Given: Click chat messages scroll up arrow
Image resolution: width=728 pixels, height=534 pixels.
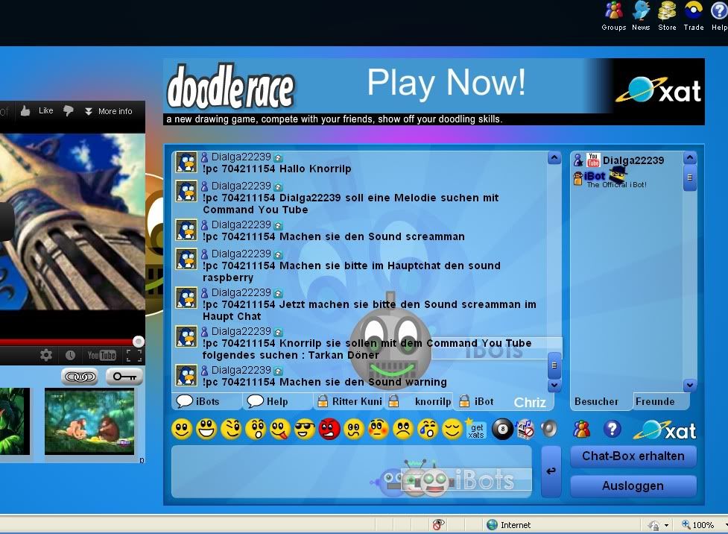Looking at the screenshot, I should (554, 158).
